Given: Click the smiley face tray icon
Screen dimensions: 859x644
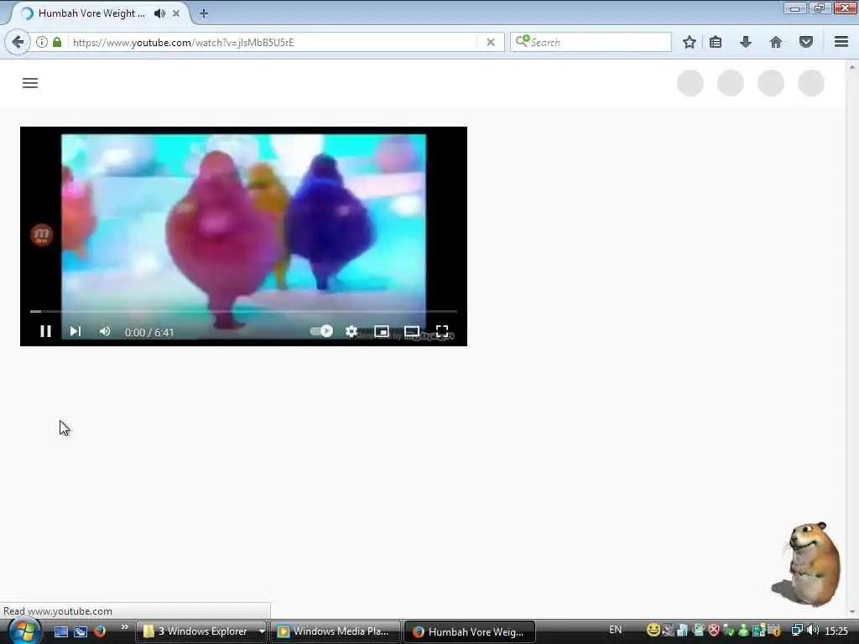Looking at the screenshot, I should tap(653, 631).
